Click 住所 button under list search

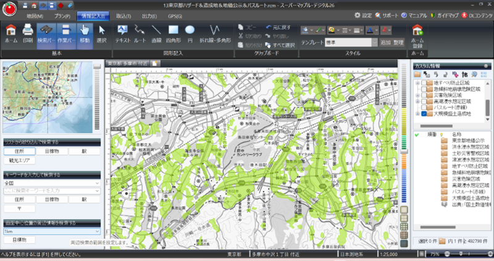pyautogui.click(x=20, y=151)
